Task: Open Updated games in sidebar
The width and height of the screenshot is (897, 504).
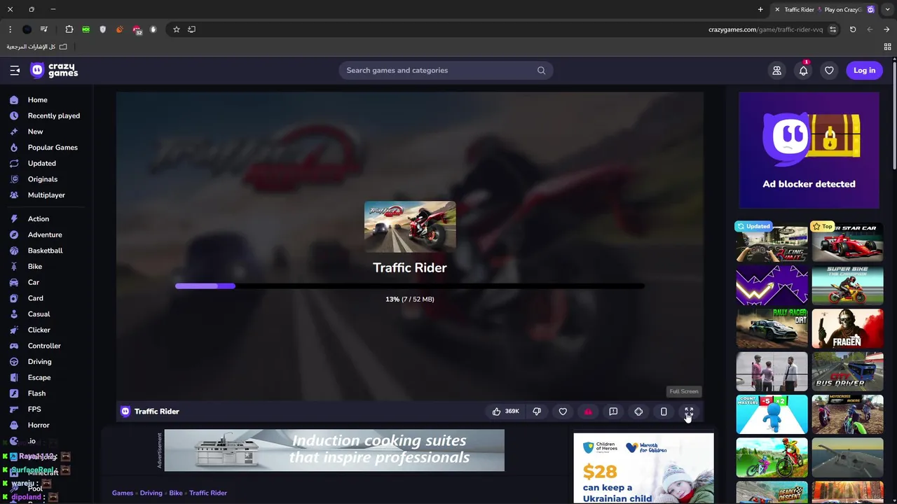Action: pyautogui.click(x=41, y=163)
